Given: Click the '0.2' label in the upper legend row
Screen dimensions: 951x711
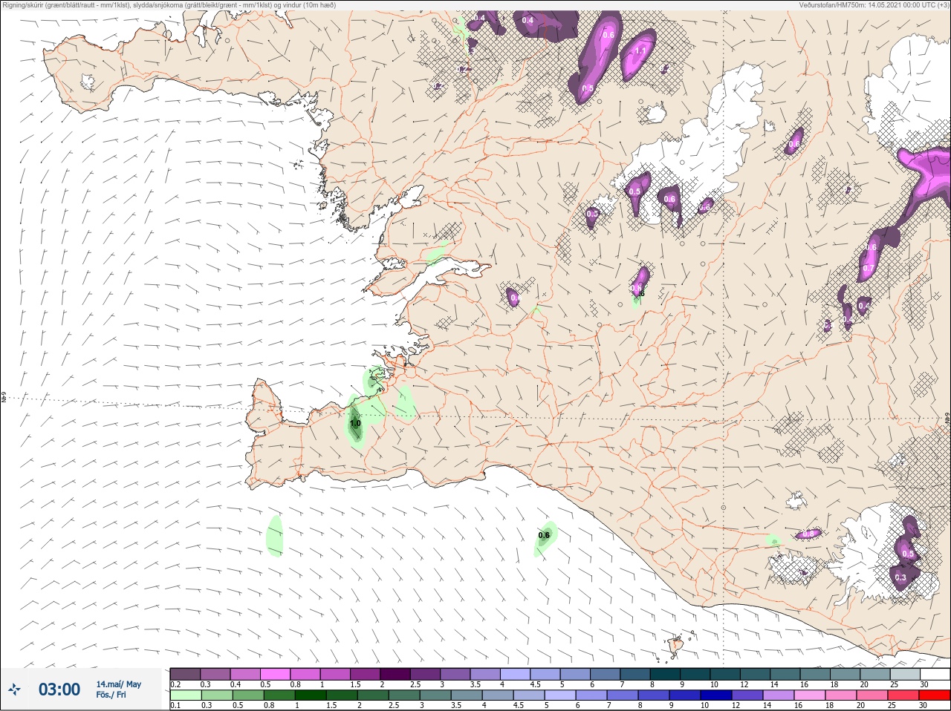Looking at the screenshot, I should 175,684.
